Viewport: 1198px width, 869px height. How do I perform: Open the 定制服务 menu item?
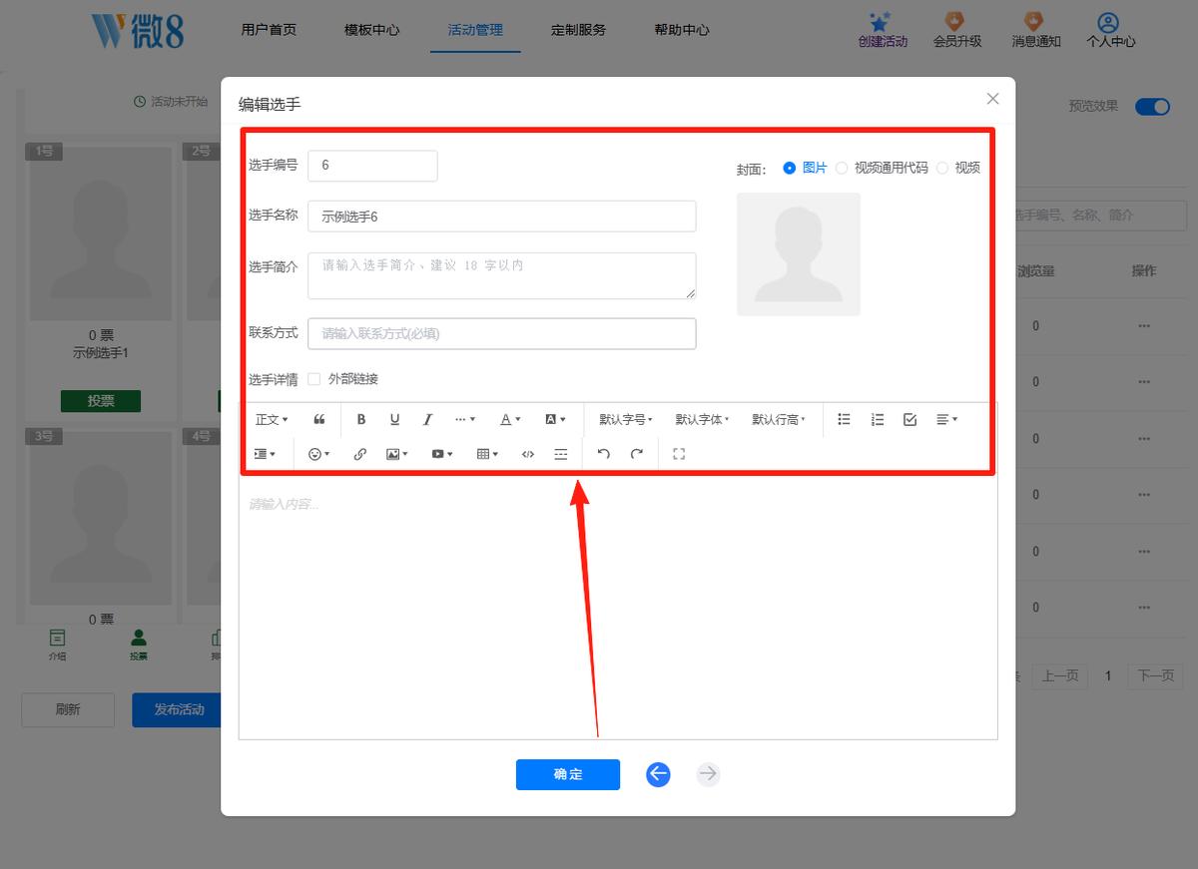578,30
